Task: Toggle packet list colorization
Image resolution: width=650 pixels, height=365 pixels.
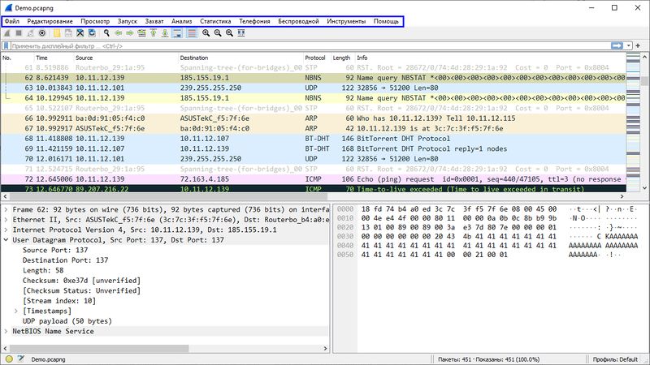Action: point(192,33)
